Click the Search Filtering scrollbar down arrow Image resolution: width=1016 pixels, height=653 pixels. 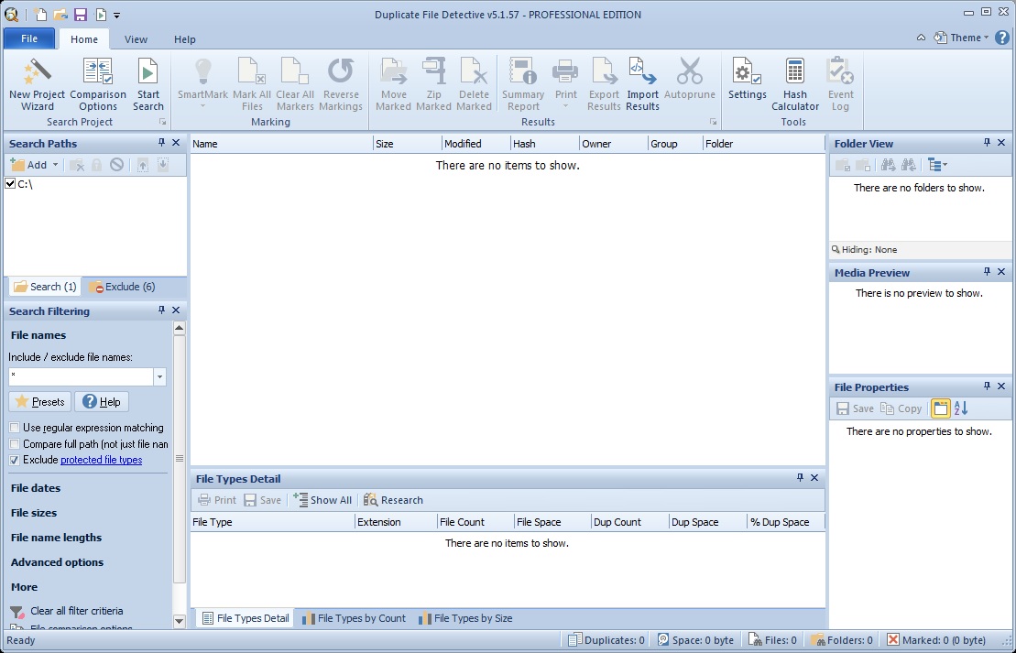point(180,621)
